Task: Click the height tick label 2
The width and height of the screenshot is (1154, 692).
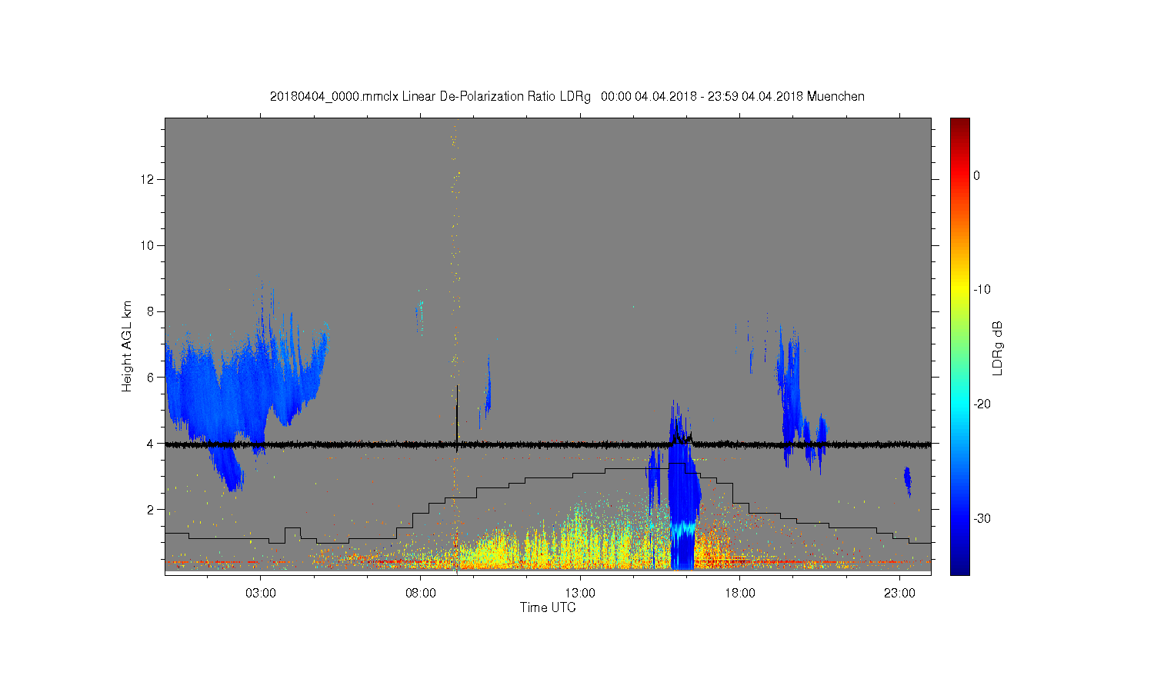Action: click(152, 510)
